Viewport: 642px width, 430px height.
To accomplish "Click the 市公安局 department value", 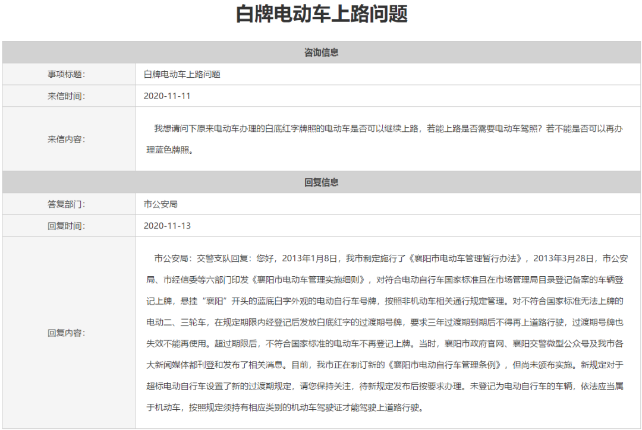I will coord(160,204).
